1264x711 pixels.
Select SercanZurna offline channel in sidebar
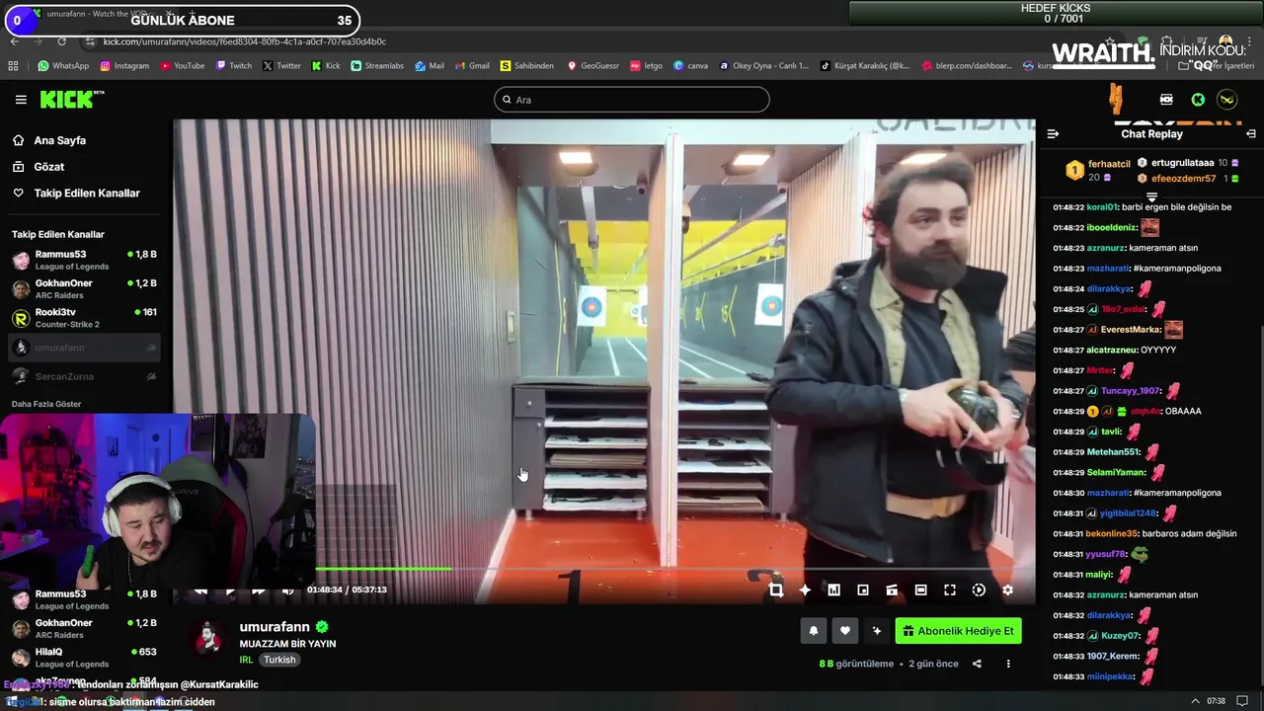84,376
